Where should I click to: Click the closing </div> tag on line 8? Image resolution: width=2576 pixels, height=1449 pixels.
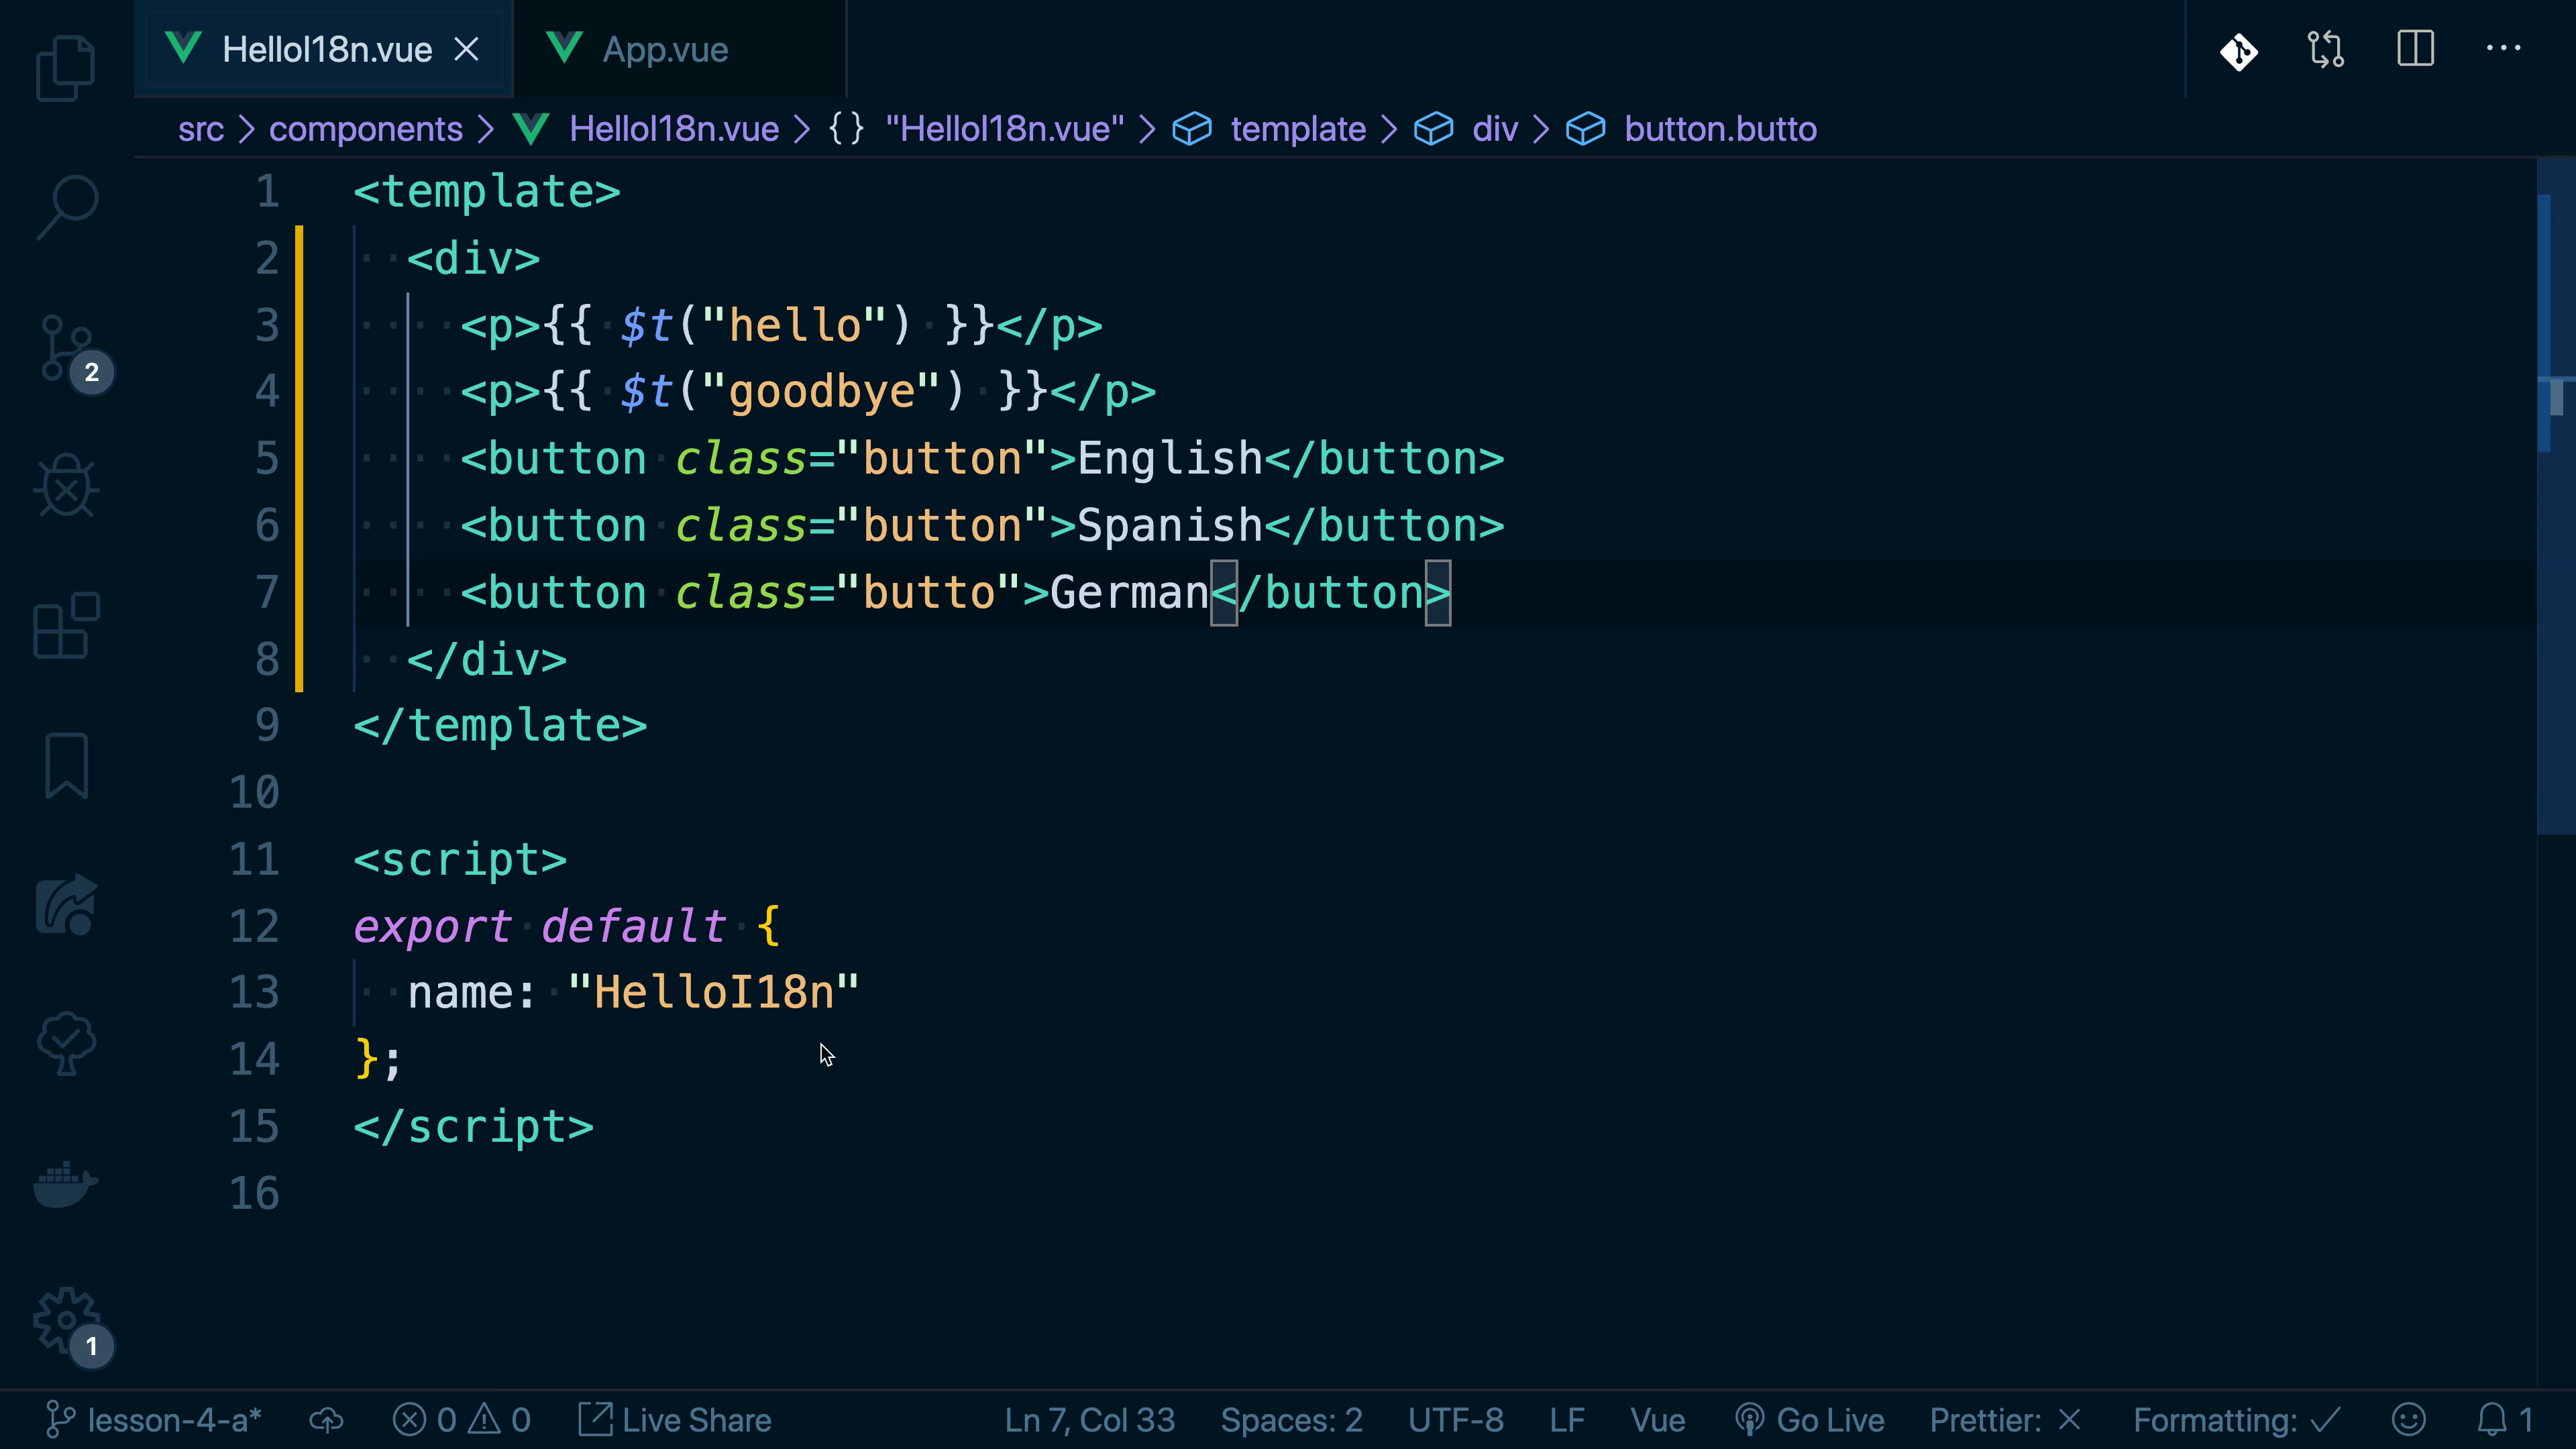tap(487, 659)
